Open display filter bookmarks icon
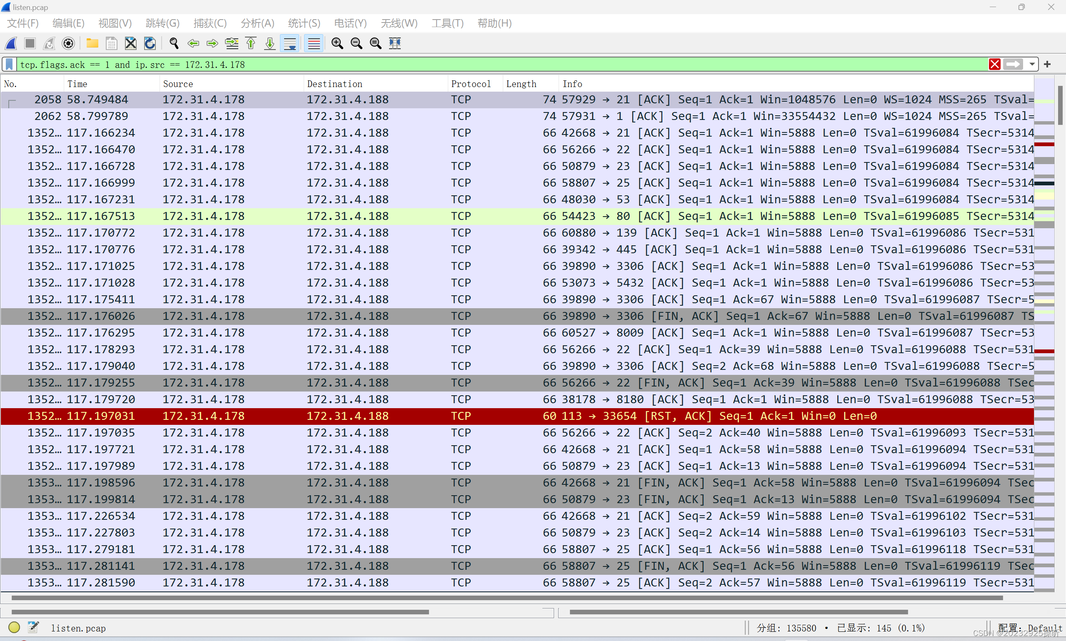The width and height of the screenshot is (1066, 641). tap(9, 65)
